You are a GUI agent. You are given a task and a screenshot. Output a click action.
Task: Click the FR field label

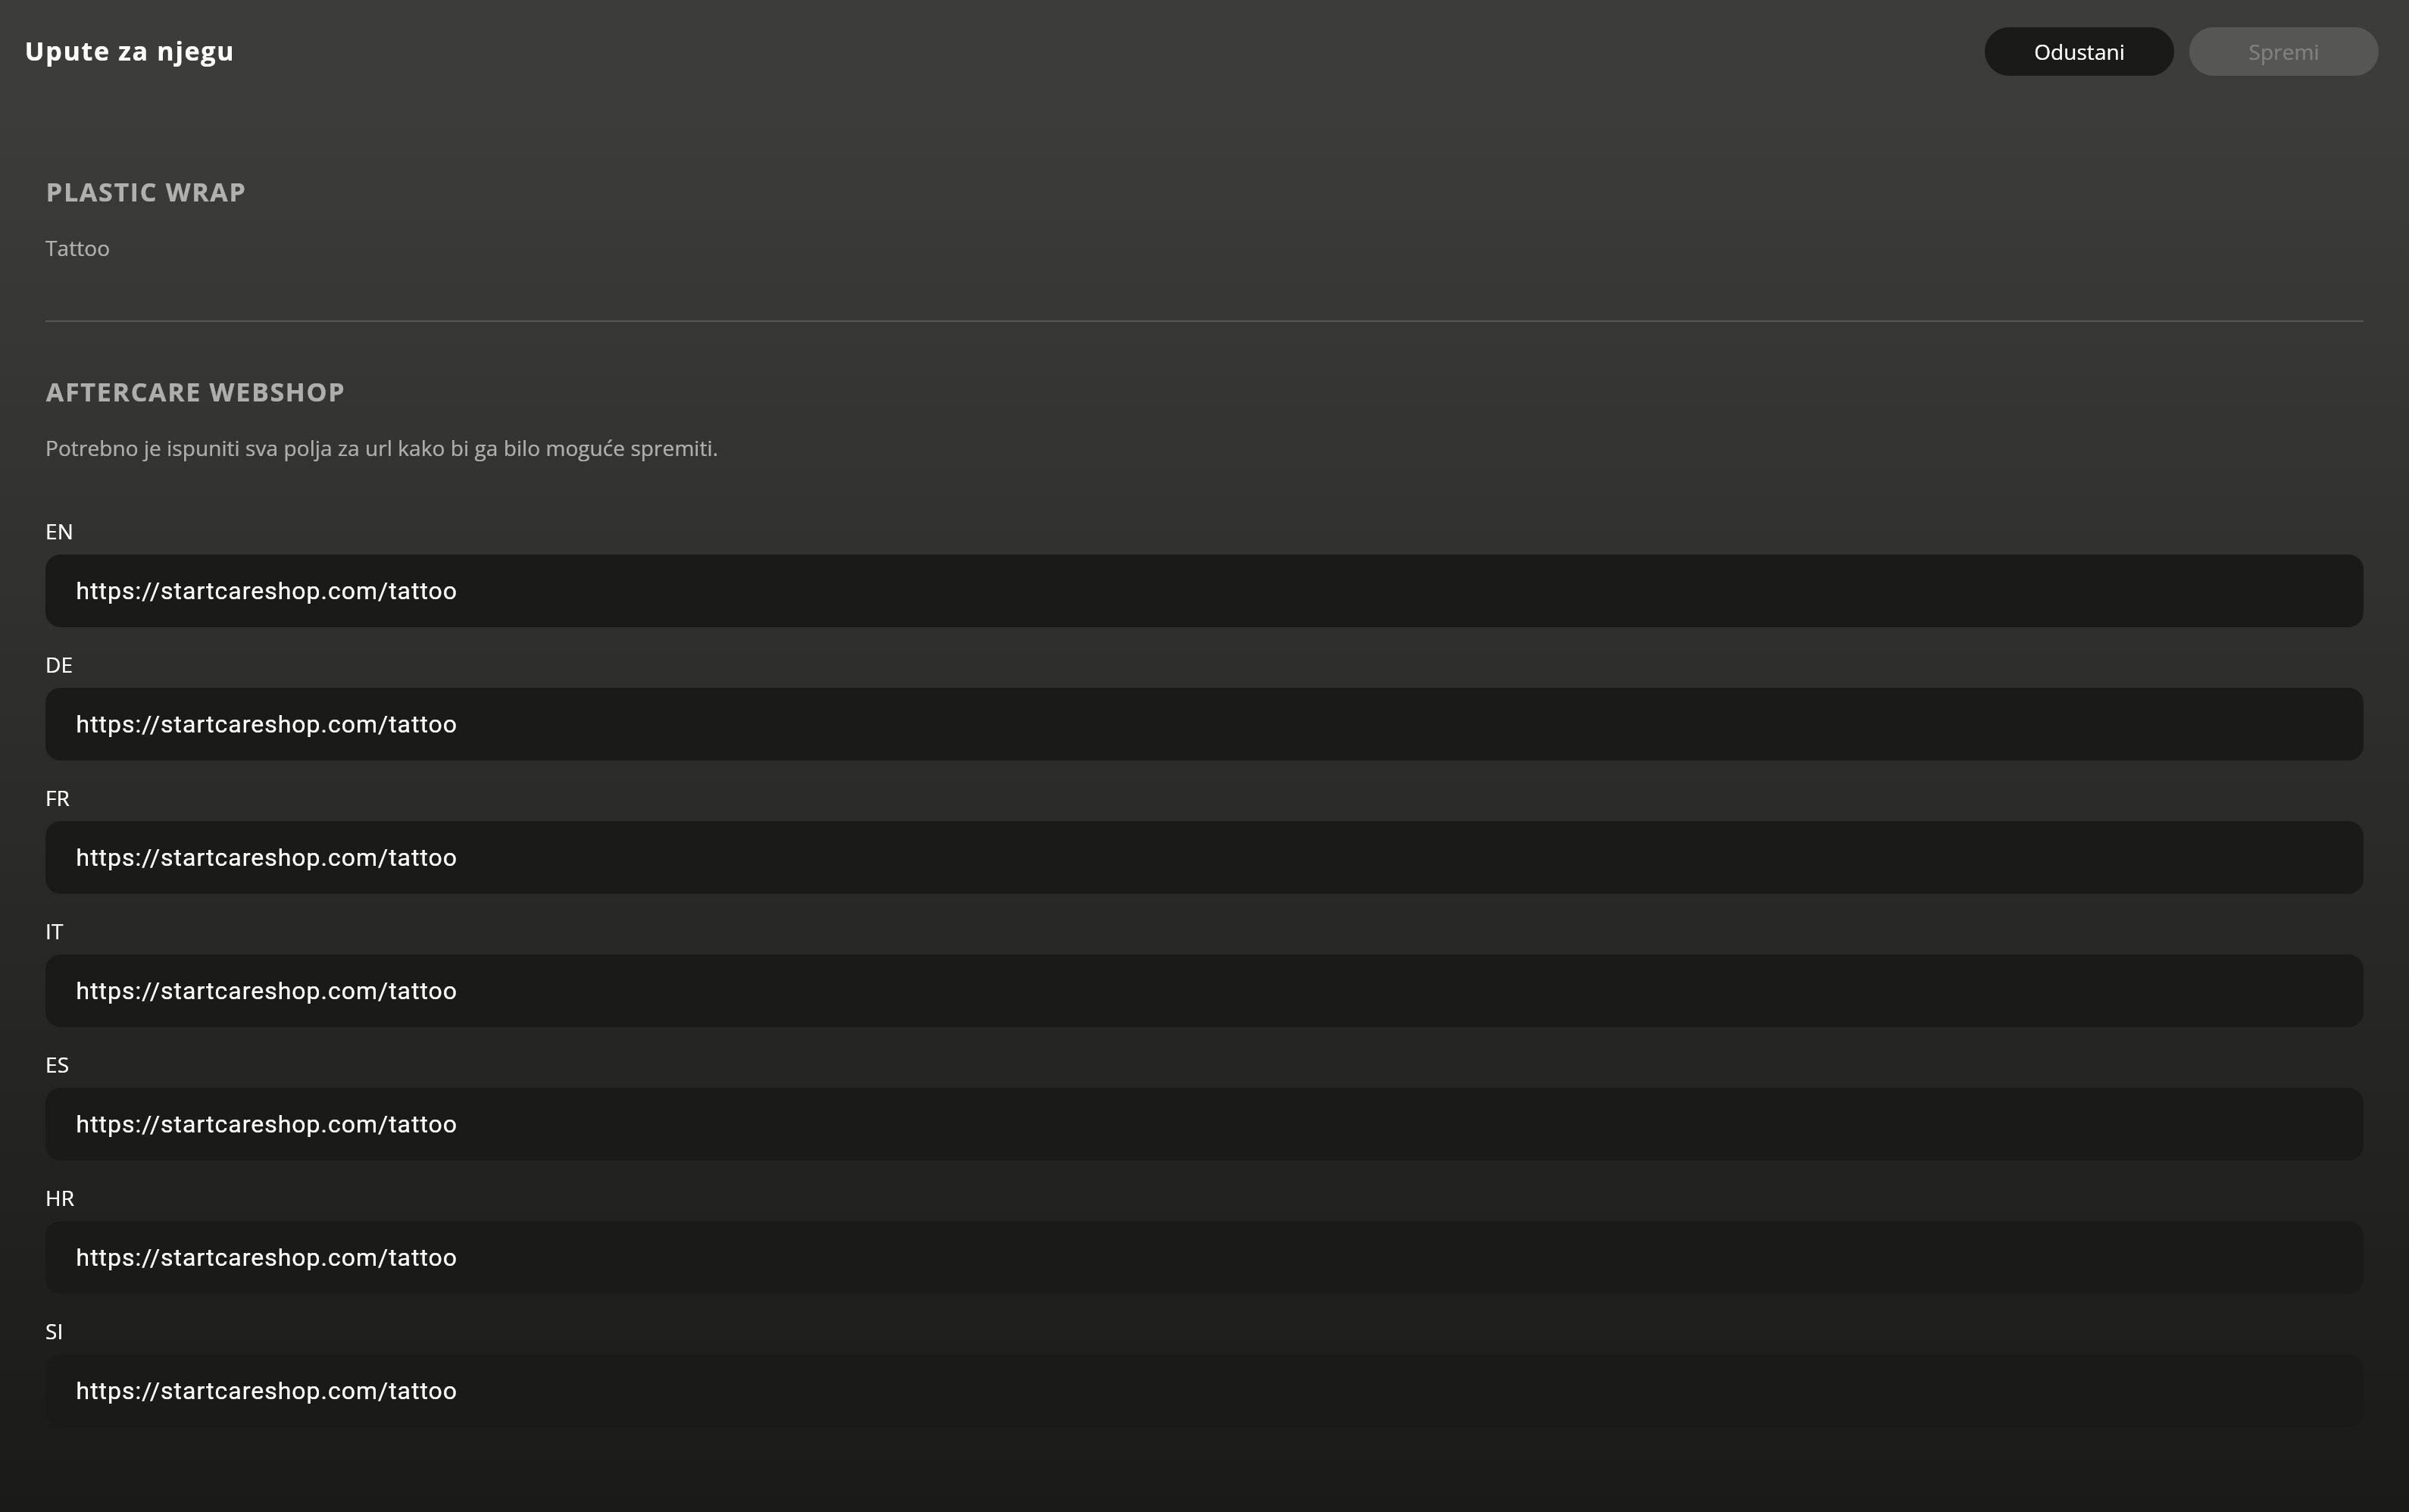click(x=57, y=798)
